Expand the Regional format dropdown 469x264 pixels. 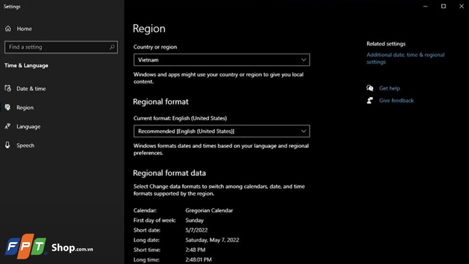point(221,131)
